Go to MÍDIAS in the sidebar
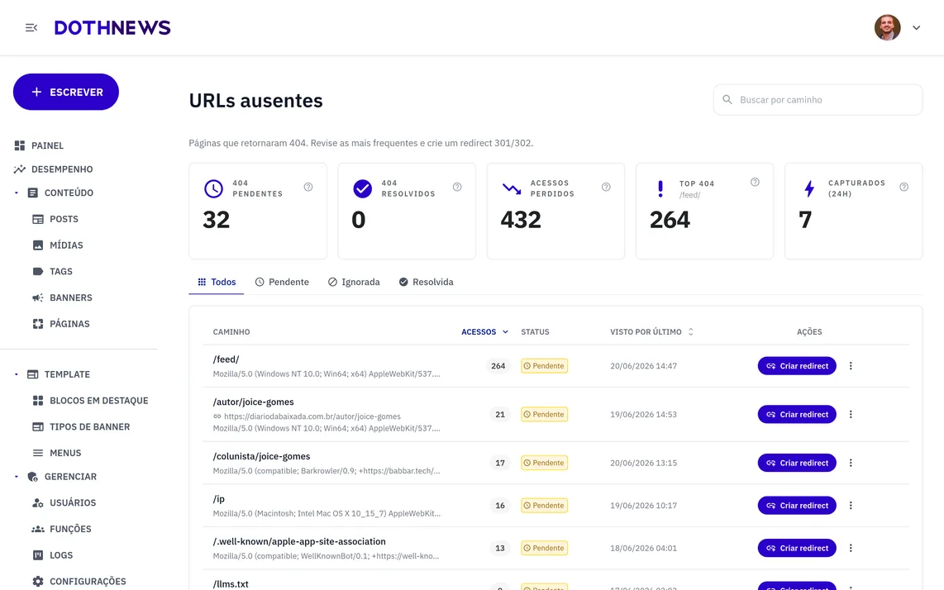 click(58, 245)
